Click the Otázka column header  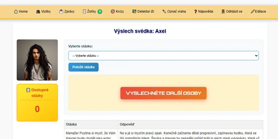[x=91, y=124]
